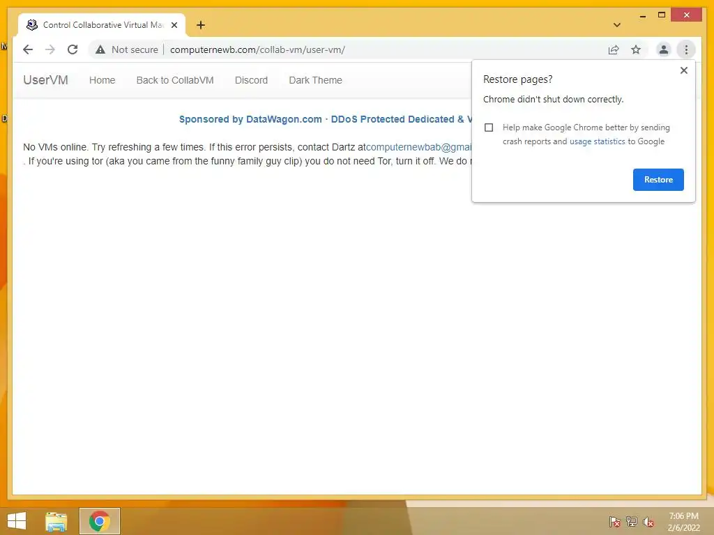Viewport: 714px width, 535px height.
Task: Click the Restore button
Action: coord(658,180)
